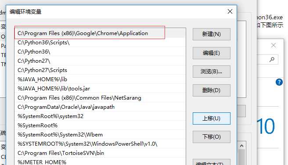
Task: Select the %JAVA_HOME%\lib\tools.jar entry
Action: (x=100, y=89)
